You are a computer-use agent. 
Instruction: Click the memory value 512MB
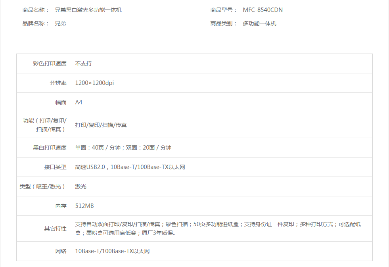tap(84, 206)
